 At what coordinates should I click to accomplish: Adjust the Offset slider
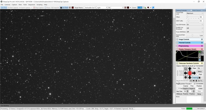193,17
